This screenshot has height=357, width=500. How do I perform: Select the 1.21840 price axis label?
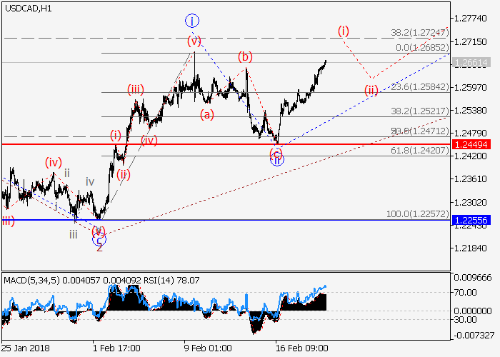(x=470, y=248)
